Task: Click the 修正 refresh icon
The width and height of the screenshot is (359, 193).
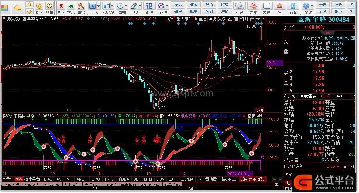Action: [39, 5]
